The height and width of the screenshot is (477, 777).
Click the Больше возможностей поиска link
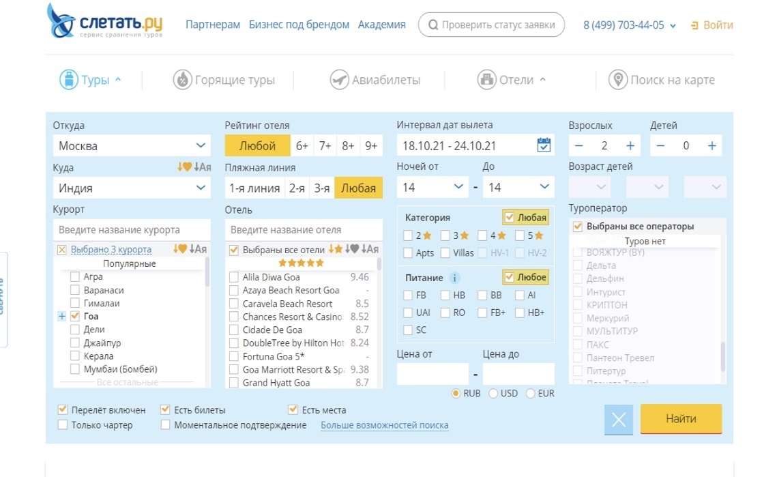(x=385, y=425)
